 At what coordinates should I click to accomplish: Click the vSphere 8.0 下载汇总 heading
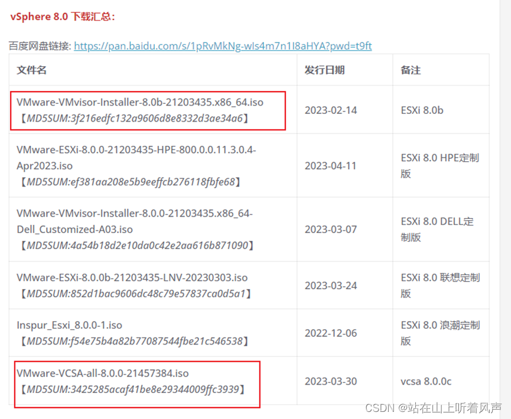pyautogui.click(x=61, y=17)
